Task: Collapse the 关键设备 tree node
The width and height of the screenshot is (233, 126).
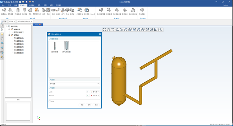Action: click(x=9, y=29)
